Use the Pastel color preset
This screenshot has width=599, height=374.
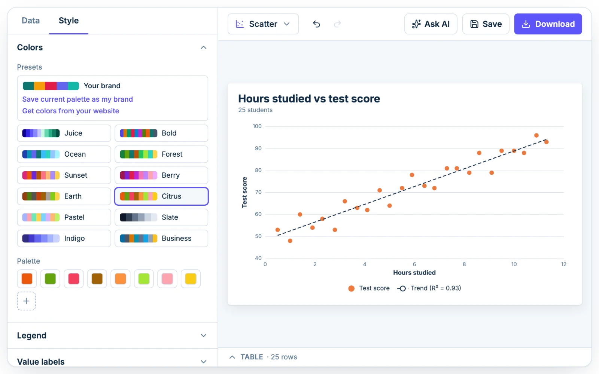point(64,217)
